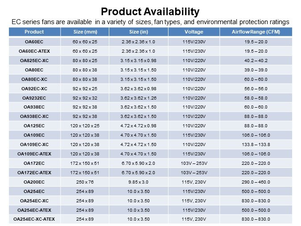Click the Voltage column header
The image size is (301, 226).
194,32
